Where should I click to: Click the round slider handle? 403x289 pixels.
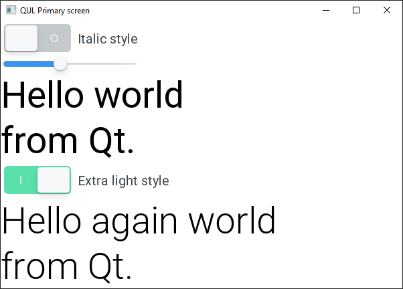pos(60,64)
